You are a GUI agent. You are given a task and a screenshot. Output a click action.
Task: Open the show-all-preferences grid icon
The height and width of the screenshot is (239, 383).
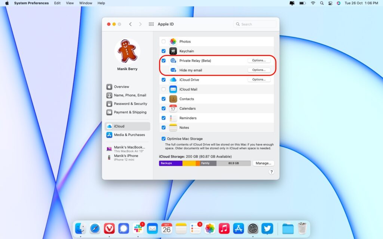(151, 24)
